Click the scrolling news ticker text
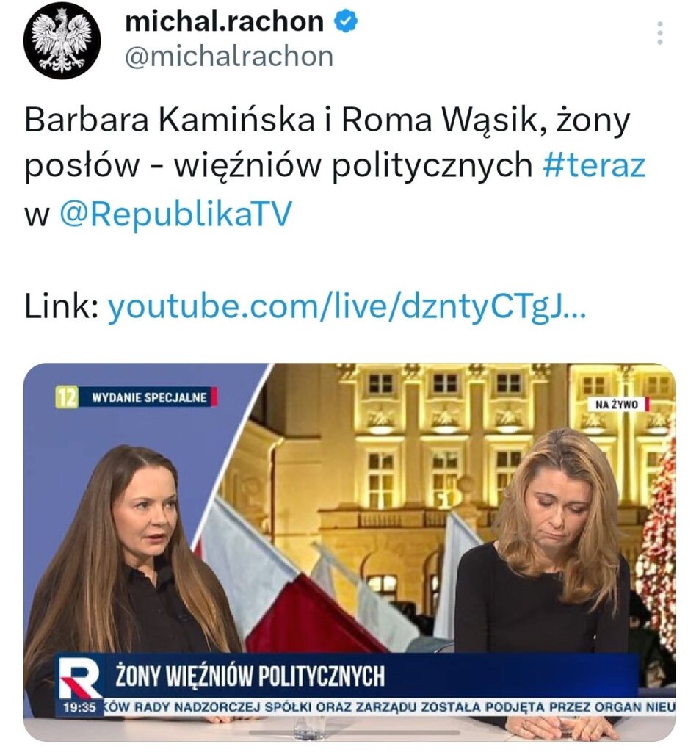This screenshot has height=752, width=699. (x=390, y=707)
